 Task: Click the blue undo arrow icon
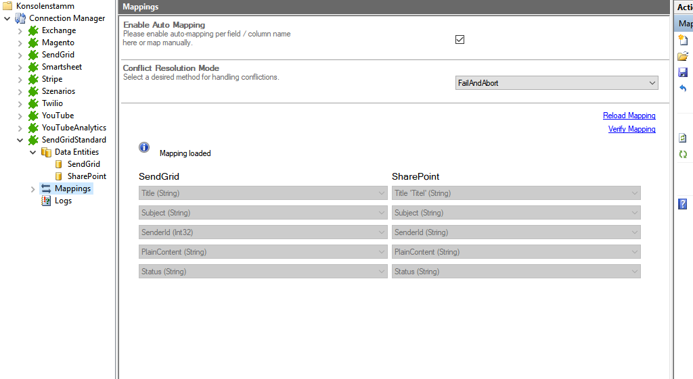tap(683, 89)
